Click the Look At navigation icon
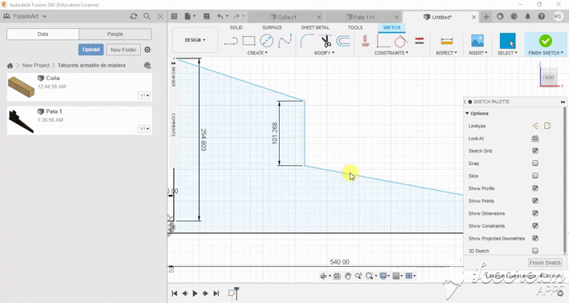 (x=337, y=277)
